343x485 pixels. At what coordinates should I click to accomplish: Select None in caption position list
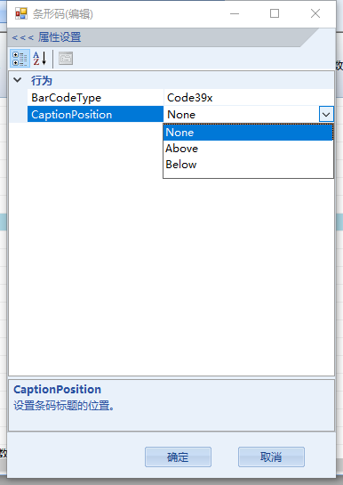(x=248, y=133)
